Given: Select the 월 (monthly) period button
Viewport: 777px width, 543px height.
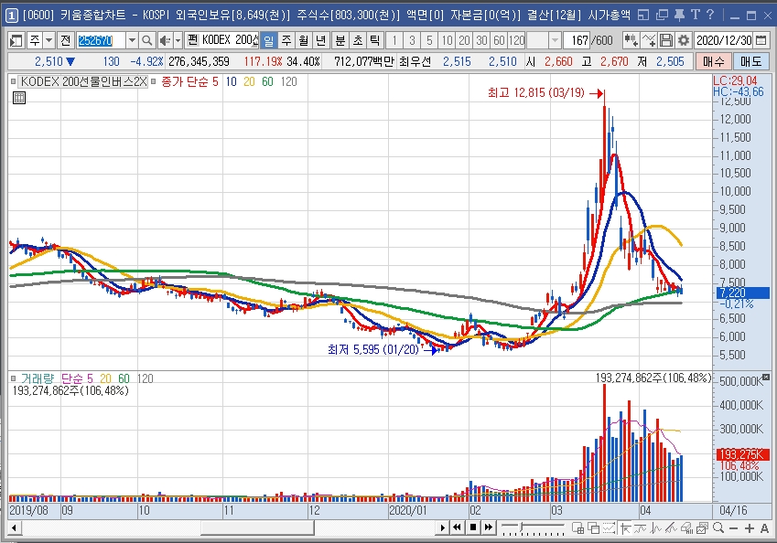Looking at the screenshot, I should [303, 40].
